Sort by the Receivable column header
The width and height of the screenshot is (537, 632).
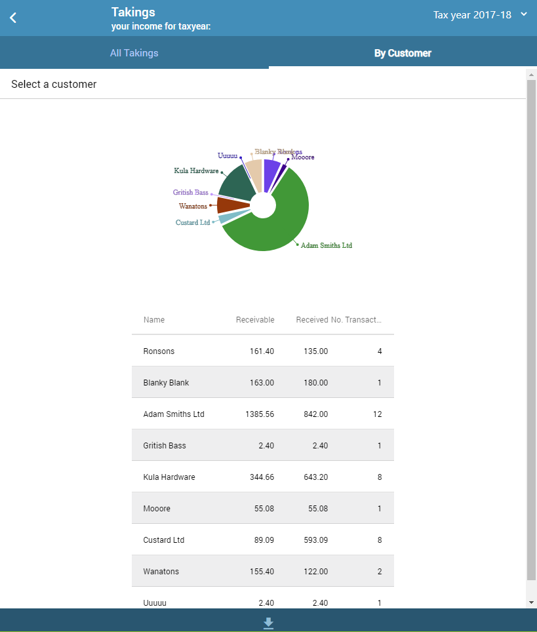(255, 320)
